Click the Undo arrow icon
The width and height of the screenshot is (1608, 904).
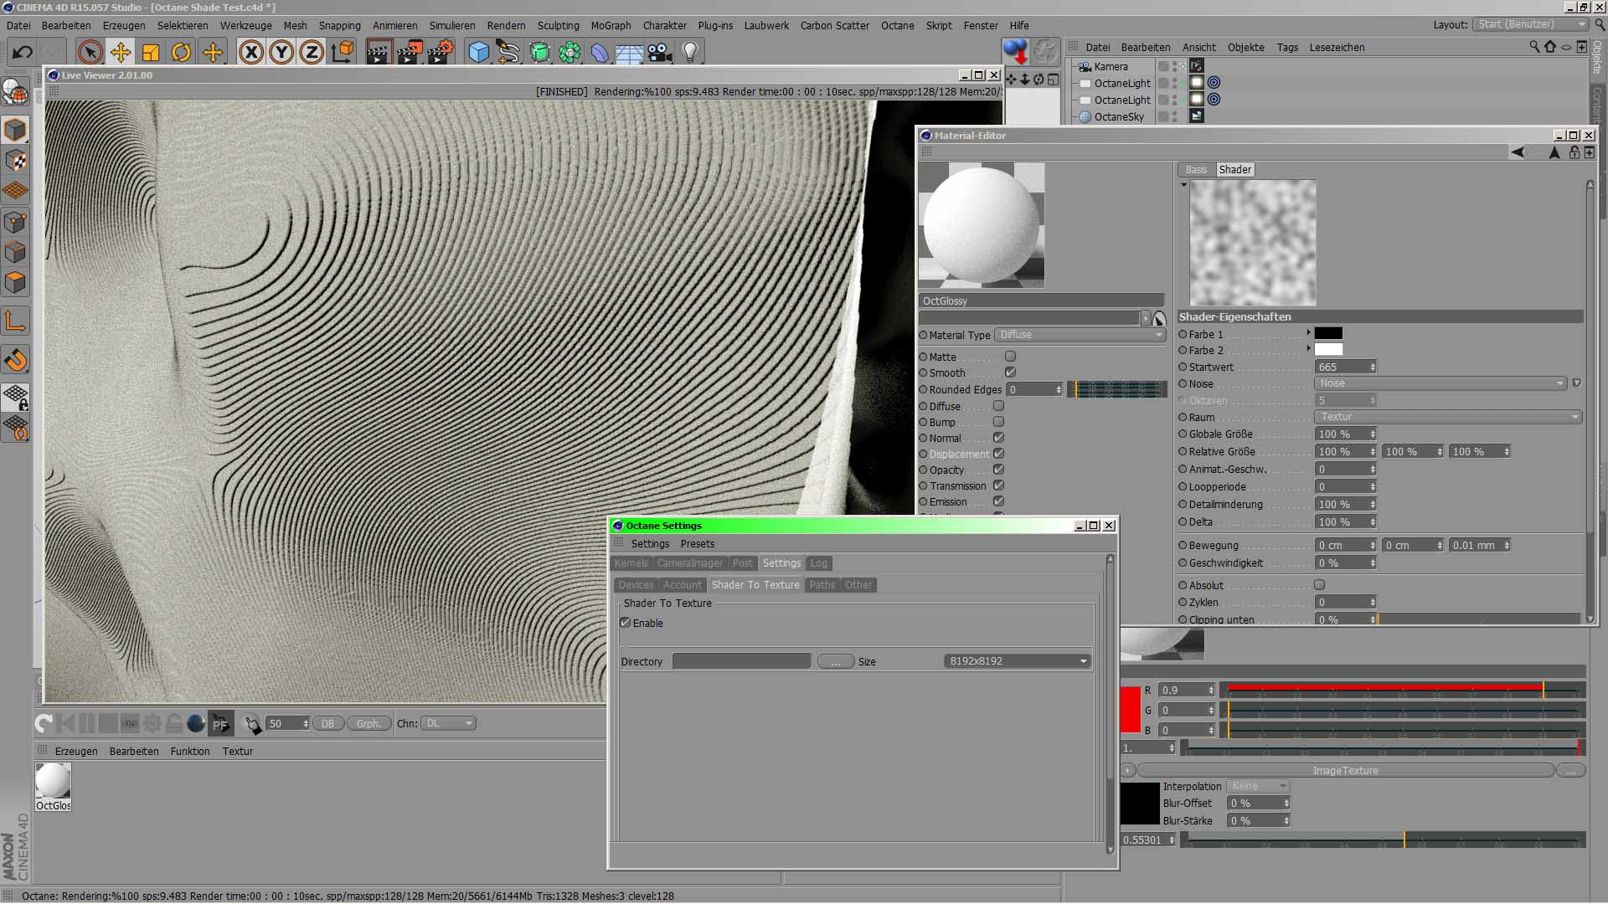click(23, 52)
